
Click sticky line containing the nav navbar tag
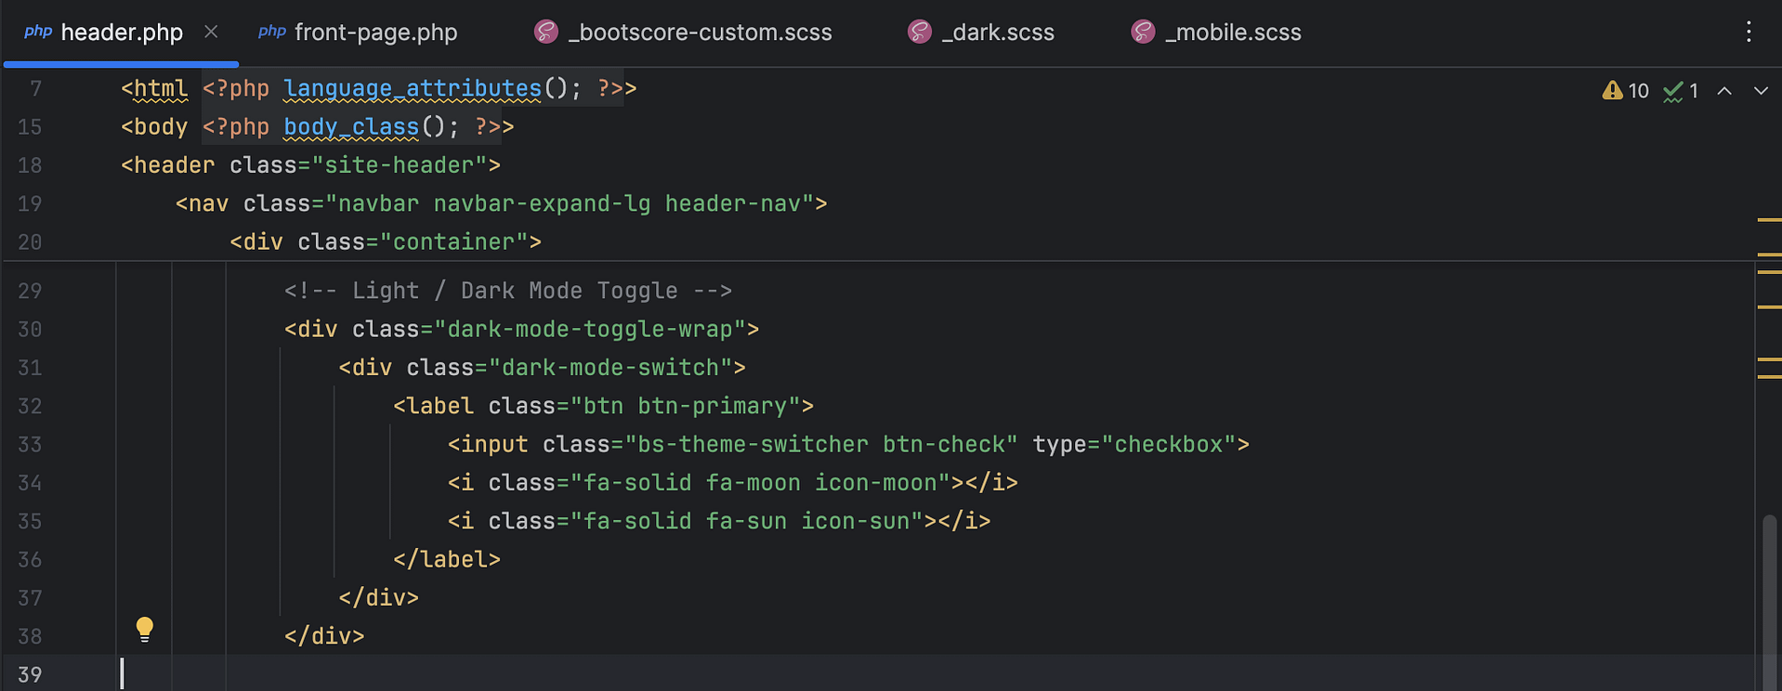click(x=501, y=203)
